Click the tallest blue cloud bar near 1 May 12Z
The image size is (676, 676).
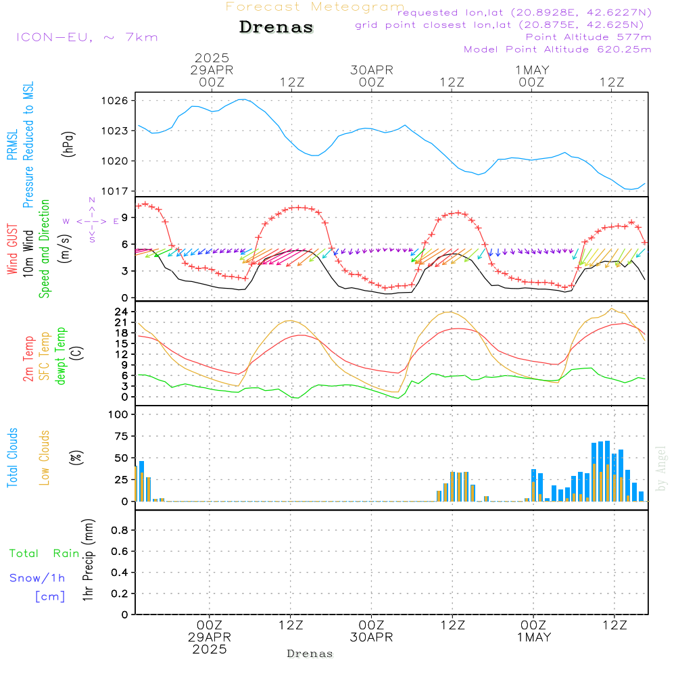(x=608, y=471)
